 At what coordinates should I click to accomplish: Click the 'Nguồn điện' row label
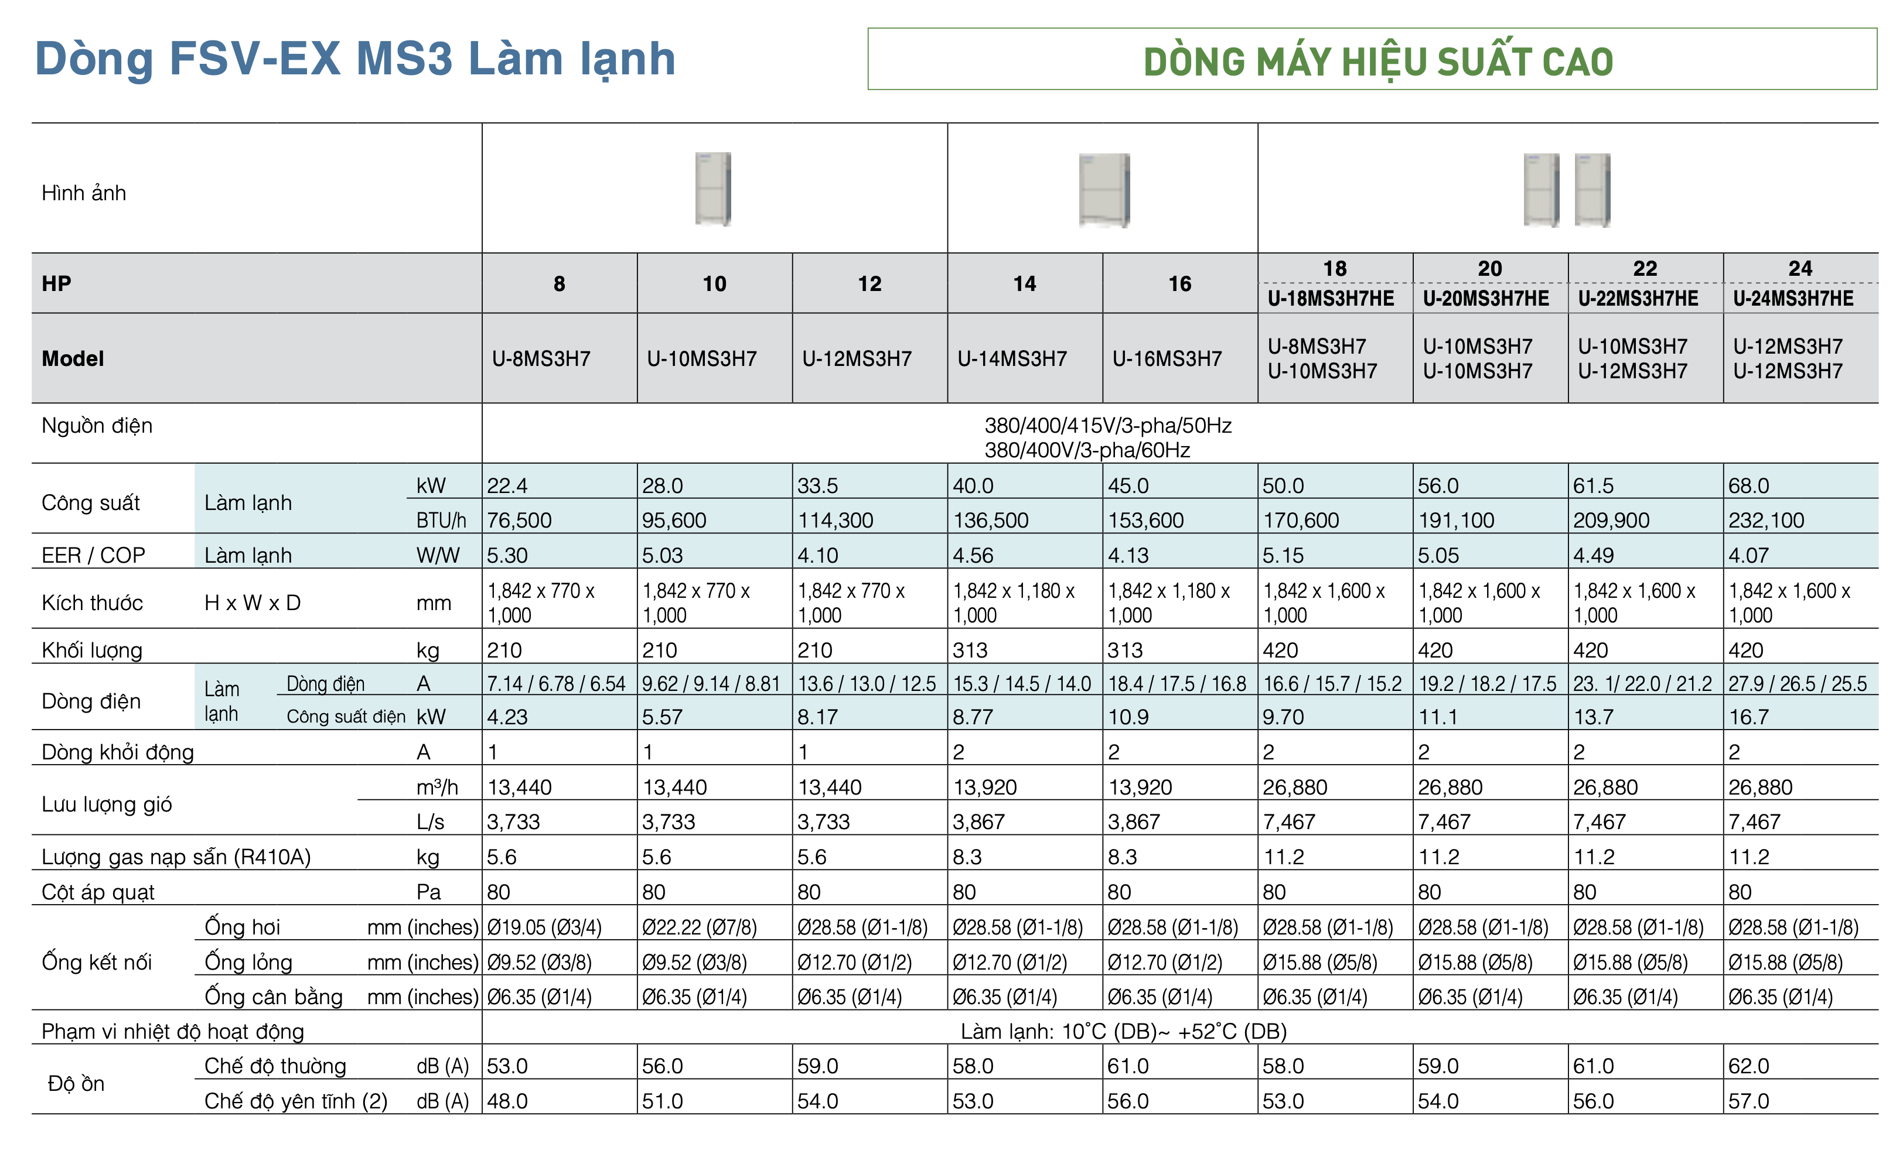[x=97, y=426]
